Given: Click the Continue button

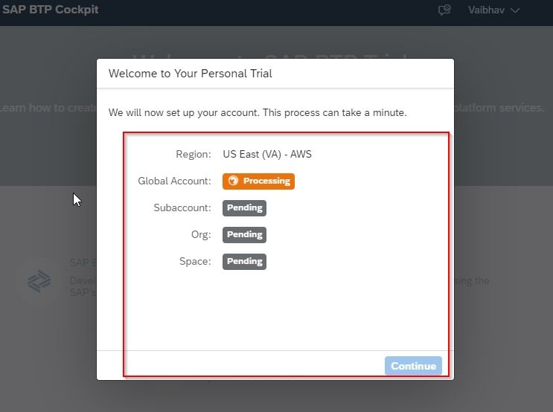Looking at the screenshot, I should click(413, 366).
